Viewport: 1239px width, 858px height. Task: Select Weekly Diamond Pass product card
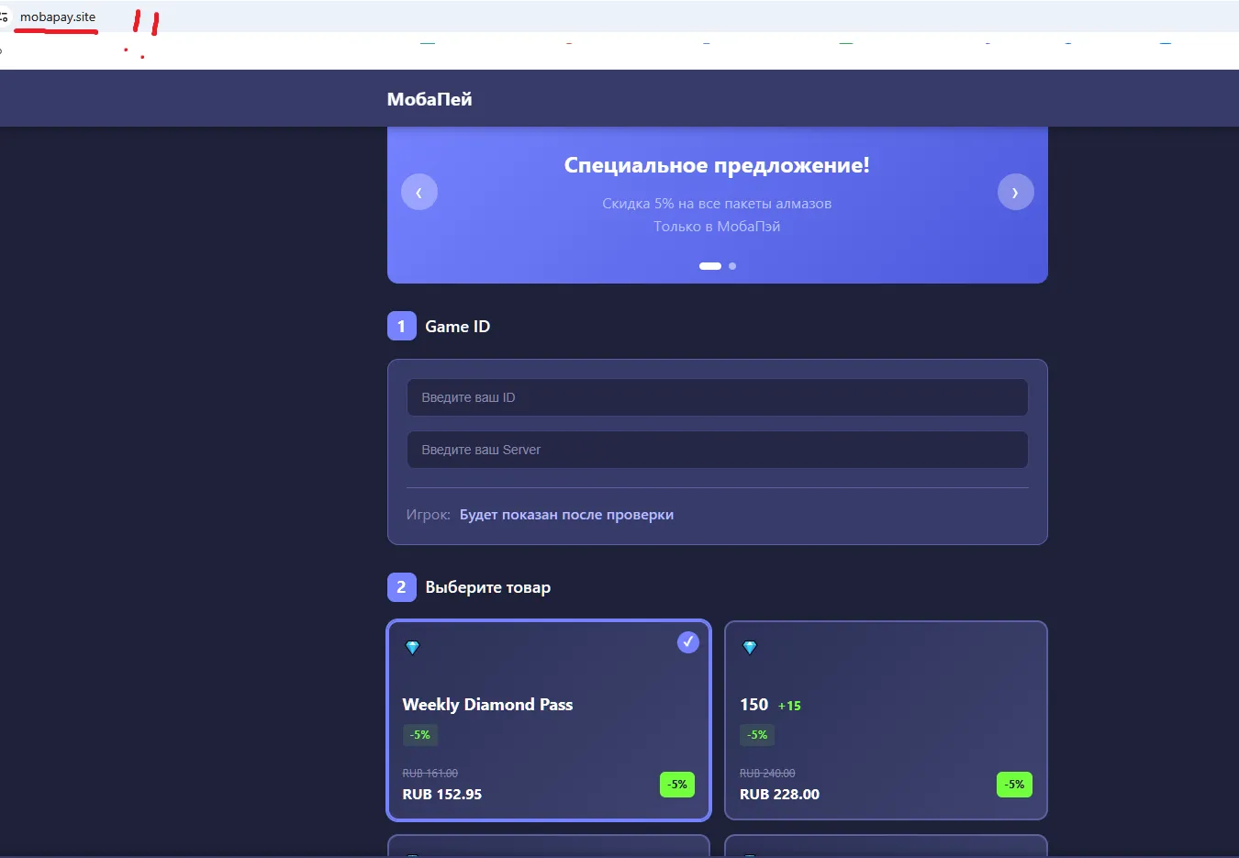pyautogui.click(x=549, y=720)
